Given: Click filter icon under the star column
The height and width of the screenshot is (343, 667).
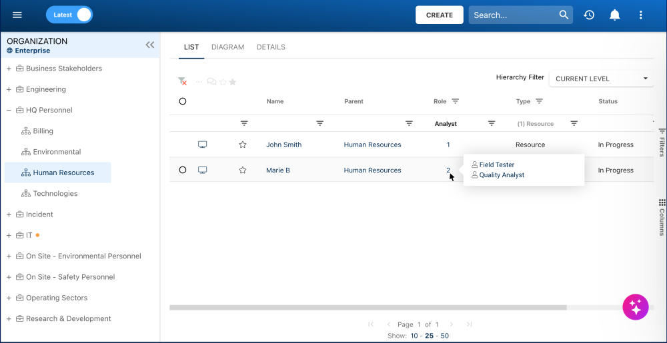Looking at the screenshot, I should (244, 123).
